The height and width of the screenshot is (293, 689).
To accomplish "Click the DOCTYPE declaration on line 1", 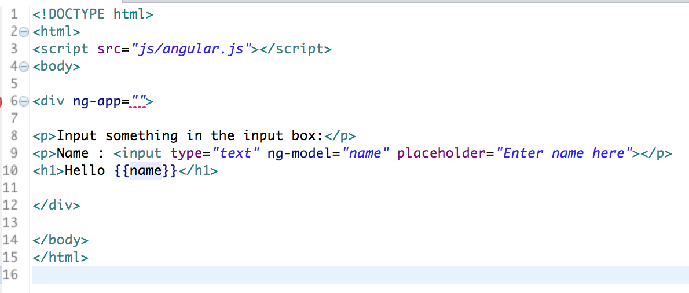I will coord(93,14).
